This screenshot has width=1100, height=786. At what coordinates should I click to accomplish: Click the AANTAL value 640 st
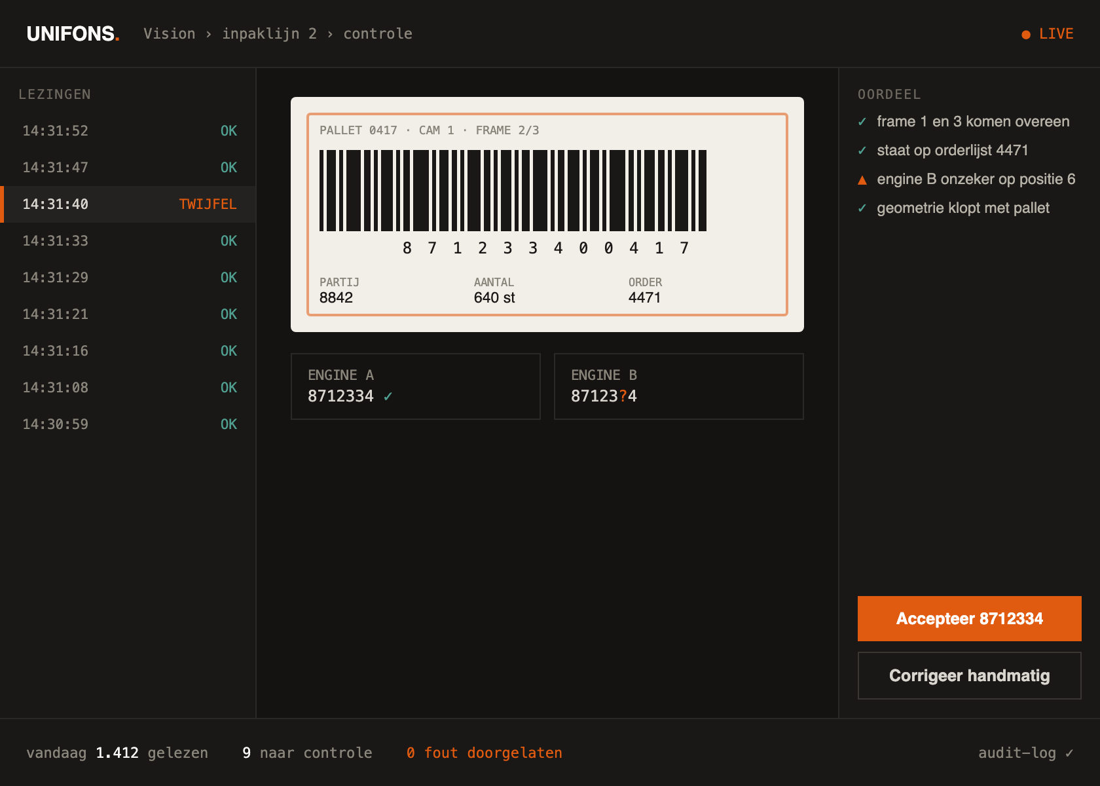[x=494, y=298]
